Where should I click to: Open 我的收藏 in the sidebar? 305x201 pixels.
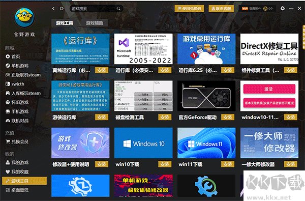17,171
